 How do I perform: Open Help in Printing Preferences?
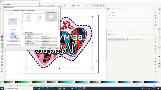pos(57,48)
